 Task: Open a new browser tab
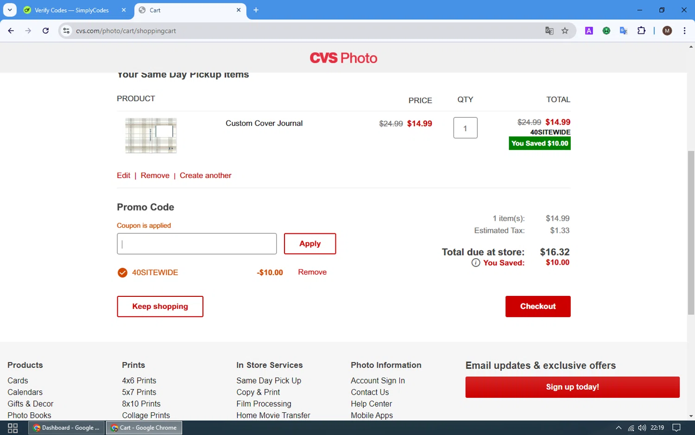click(256, 10)
